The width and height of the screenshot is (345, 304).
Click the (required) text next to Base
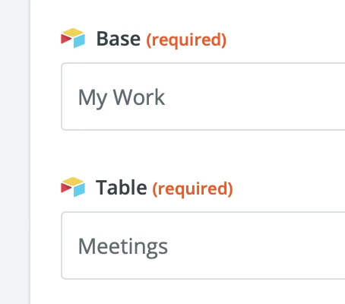coord(186,40)
